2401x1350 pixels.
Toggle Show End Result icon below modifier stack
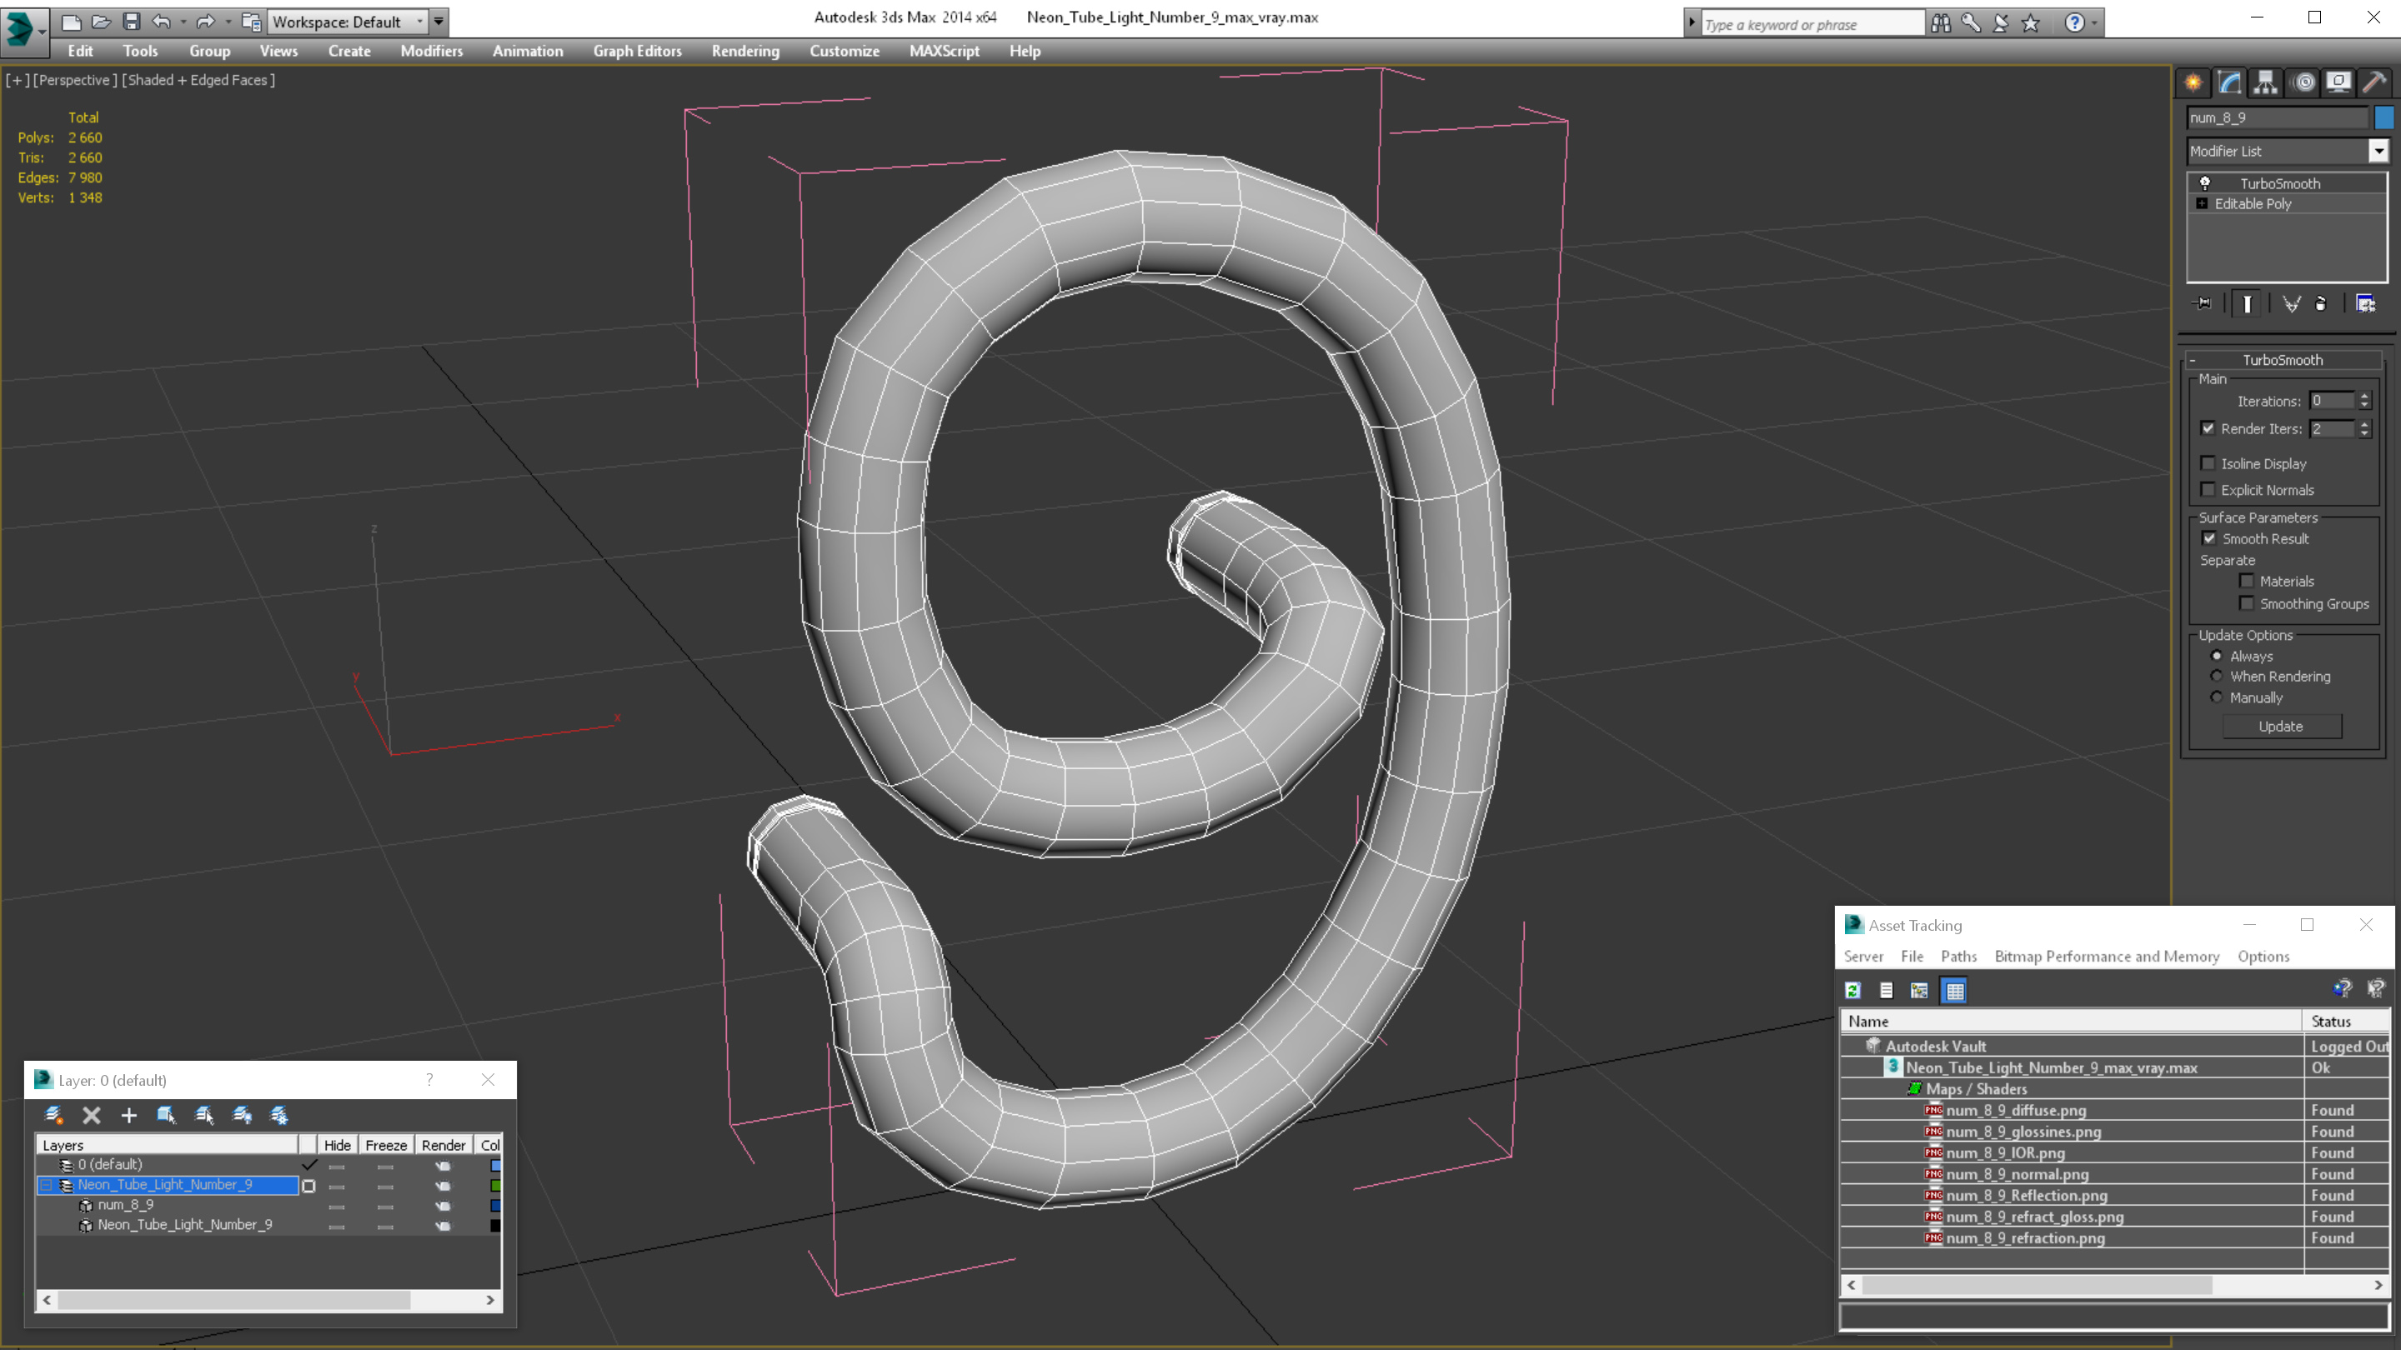(x=2248, y=303)
